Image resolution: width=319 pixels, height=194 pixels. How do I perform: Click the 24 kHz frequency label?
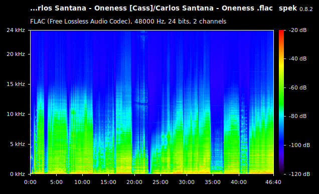16,30
